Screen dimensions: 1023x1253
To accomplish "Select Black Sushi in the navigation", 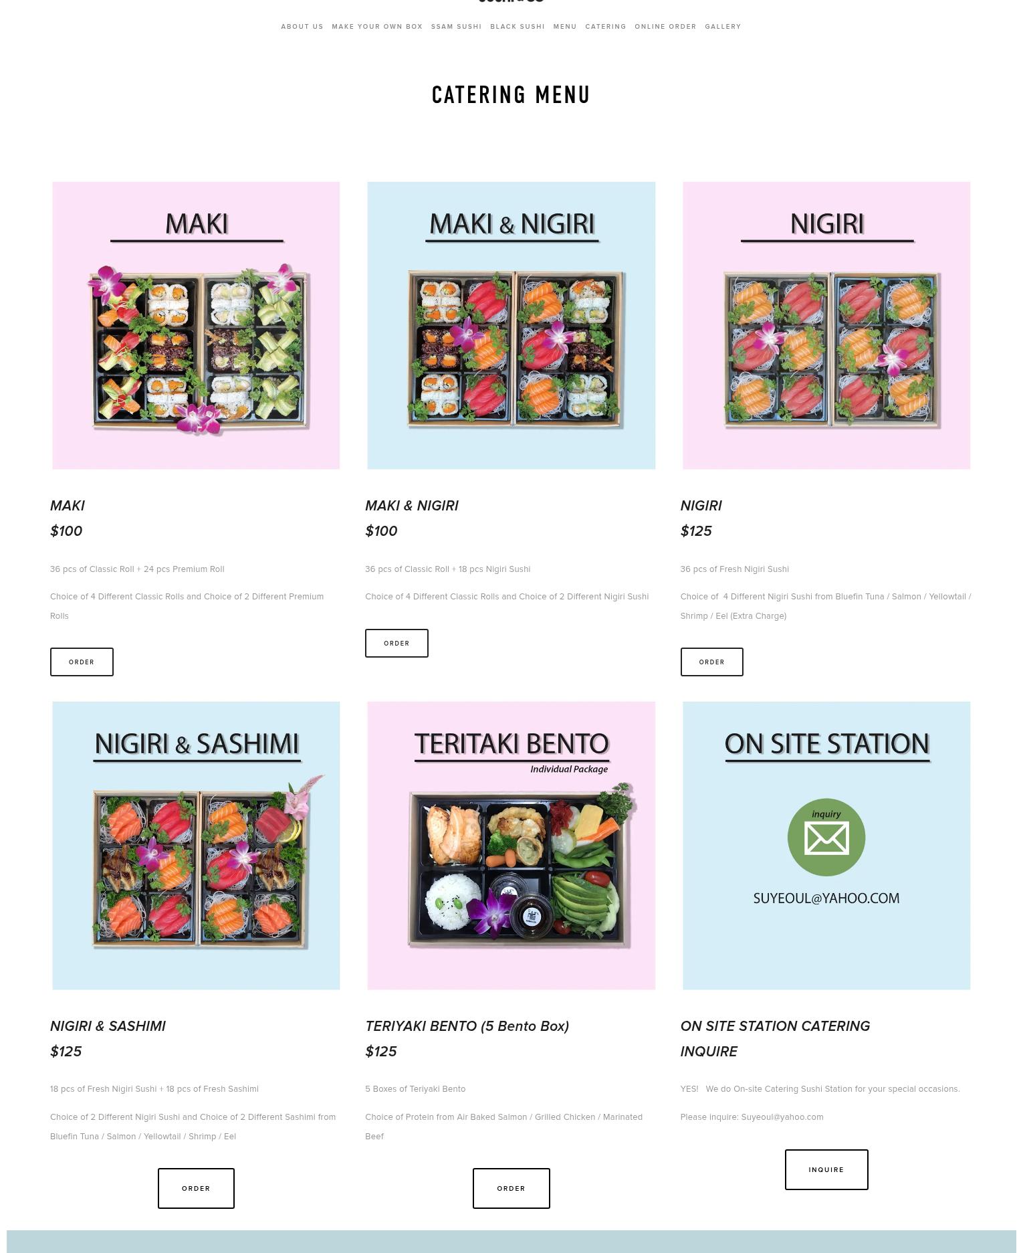I will click(518, 27).
